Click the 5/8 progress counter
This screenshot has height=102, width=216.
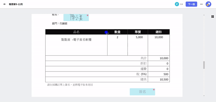tap(181, 4)
